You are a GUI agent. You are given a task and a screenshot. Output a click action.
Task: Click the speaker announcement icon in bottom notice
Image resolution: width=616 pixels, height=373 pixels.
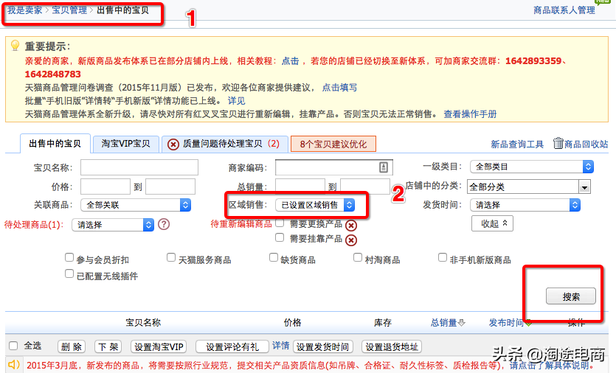14,364
